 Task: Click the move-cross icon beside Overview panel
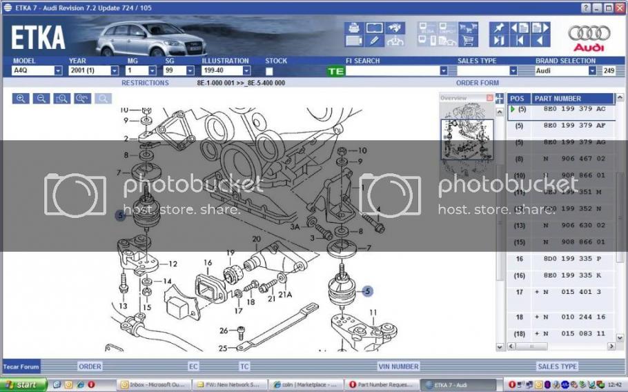click(x=500, y=98)
